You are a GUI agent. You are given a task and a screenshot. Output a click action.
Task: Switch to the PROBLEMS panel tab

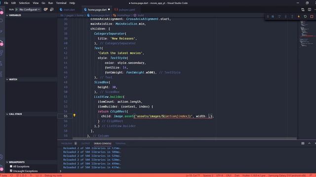coord(67,144)
